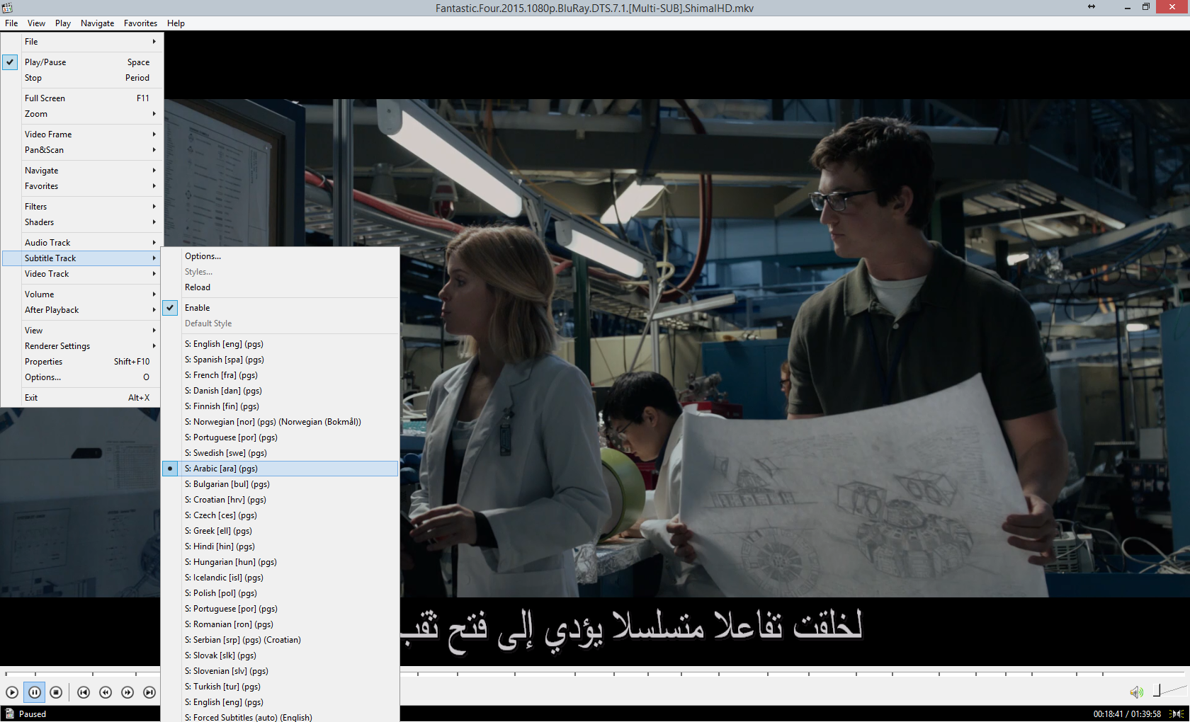This screenshot has width=1190, height=722.
Task: Click the double-arrow icon in the title bar
Action: pyautogui.click(x=1092, y=7)
